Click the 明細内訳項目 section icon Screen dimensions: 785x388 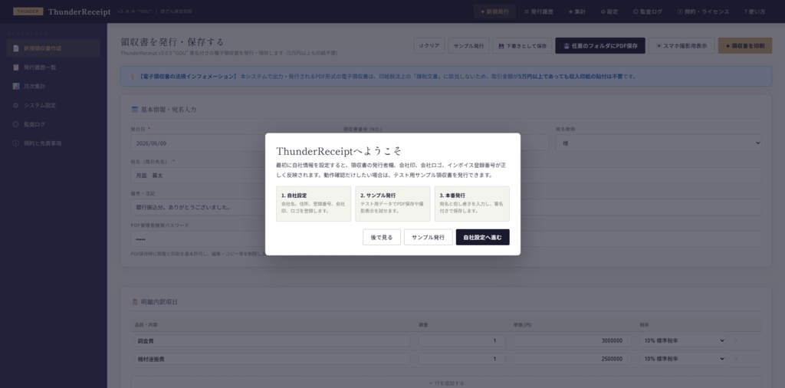[x=134, y=302]
